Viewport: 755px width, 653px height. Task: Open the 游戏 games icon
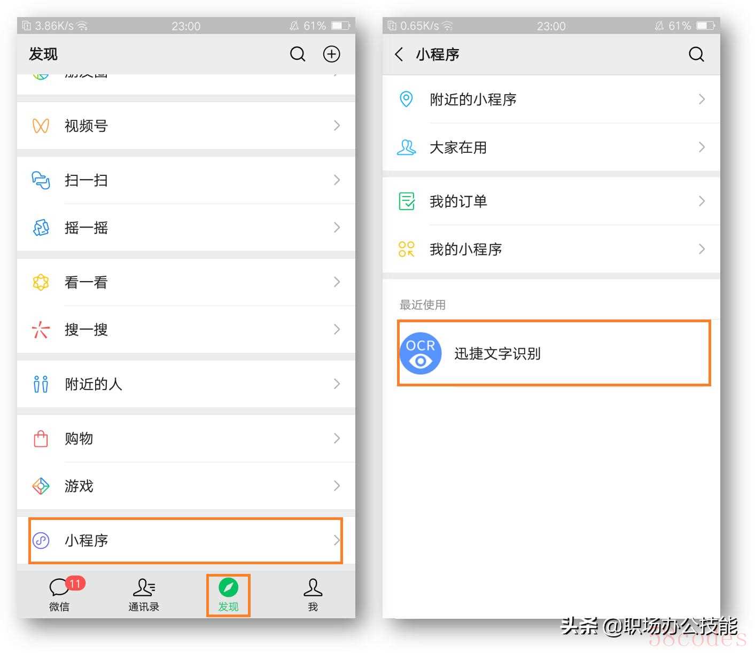pos(41,486)
